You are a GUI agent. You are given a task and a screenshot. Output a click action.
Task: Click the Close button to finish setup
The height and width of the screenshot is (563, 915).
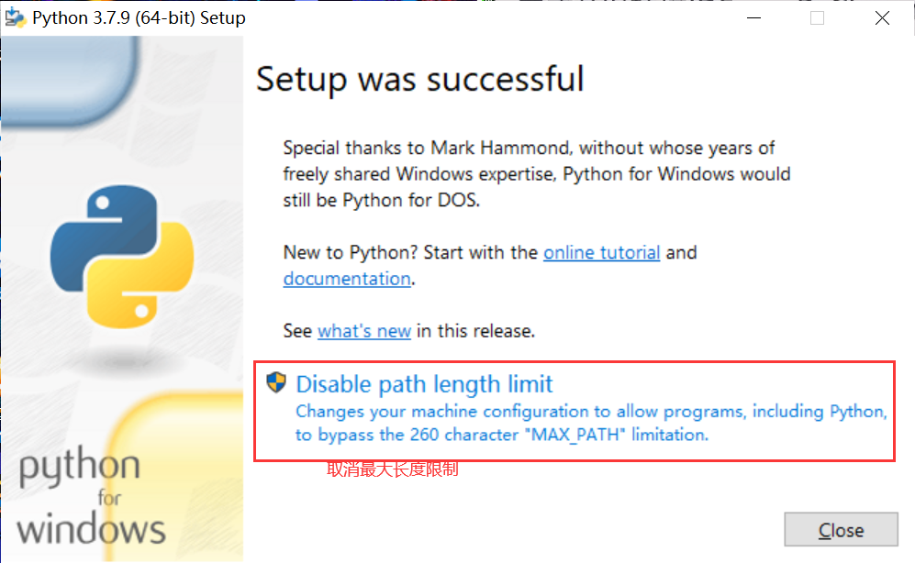coord(840,529)
